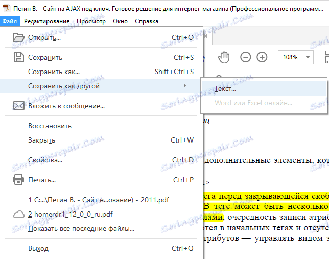Image resolution: width=329 pixels, height=259 pixels.
Task: Zoom out with the minus button
Action: click(245, 57)
